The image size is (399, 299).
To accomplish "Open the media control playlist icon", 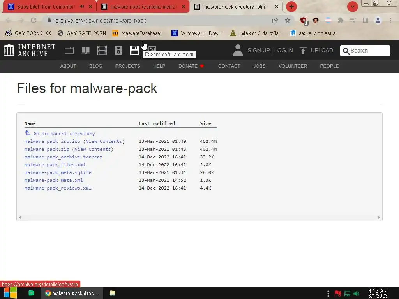I will pyautogui.click(x=353, y=20).
